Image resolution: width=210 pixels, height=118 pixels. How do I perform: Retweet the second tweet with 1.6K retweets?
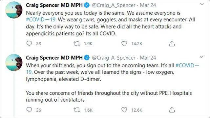(x=77, y=110)
